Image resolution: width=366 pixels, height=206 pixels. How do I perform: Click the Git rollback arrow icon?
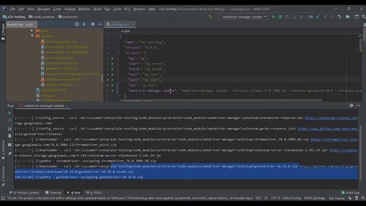click(339, 17)
